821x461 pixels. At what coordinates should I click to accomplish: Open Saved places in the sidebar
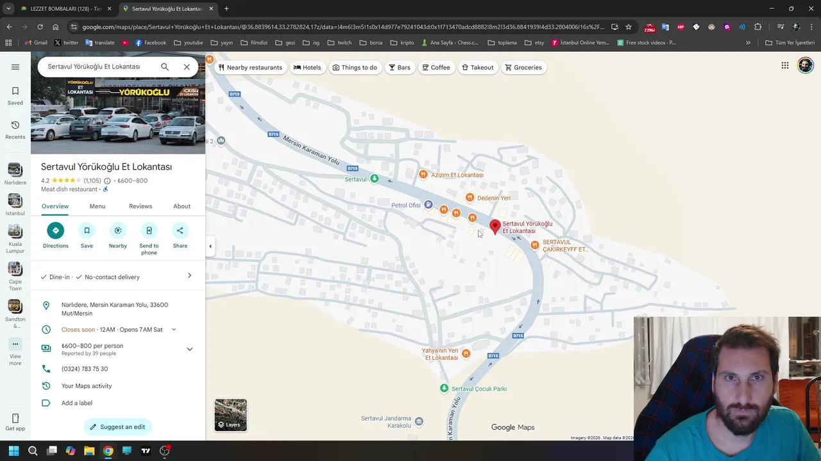click(x=15, y=95)
